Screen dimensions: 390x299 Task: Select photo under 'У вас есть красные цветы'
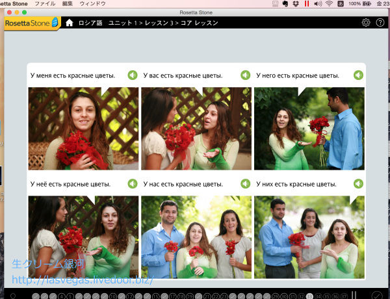click(x=196, y=128)
